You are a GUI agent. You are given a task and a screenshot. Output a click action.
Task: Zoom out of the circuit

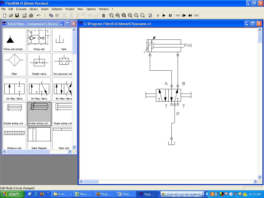pos(142,15)
